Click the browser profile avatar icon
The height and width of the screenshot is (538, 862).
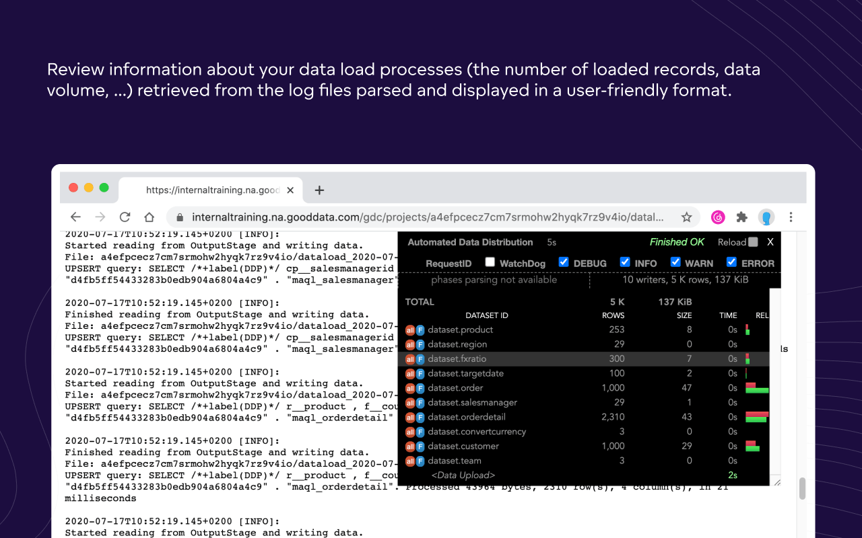[766, 217]
